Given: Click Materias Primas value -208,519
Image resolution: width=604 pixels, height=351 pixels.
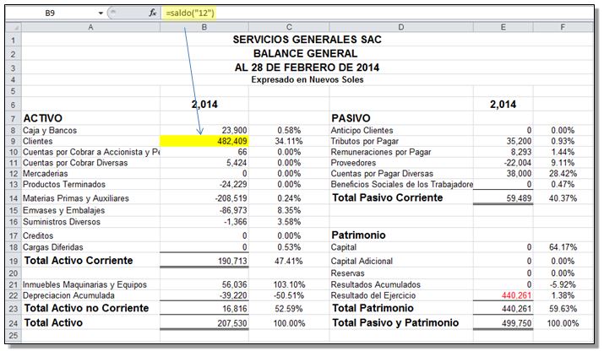Looking at the screenshot, I should 231,198.
